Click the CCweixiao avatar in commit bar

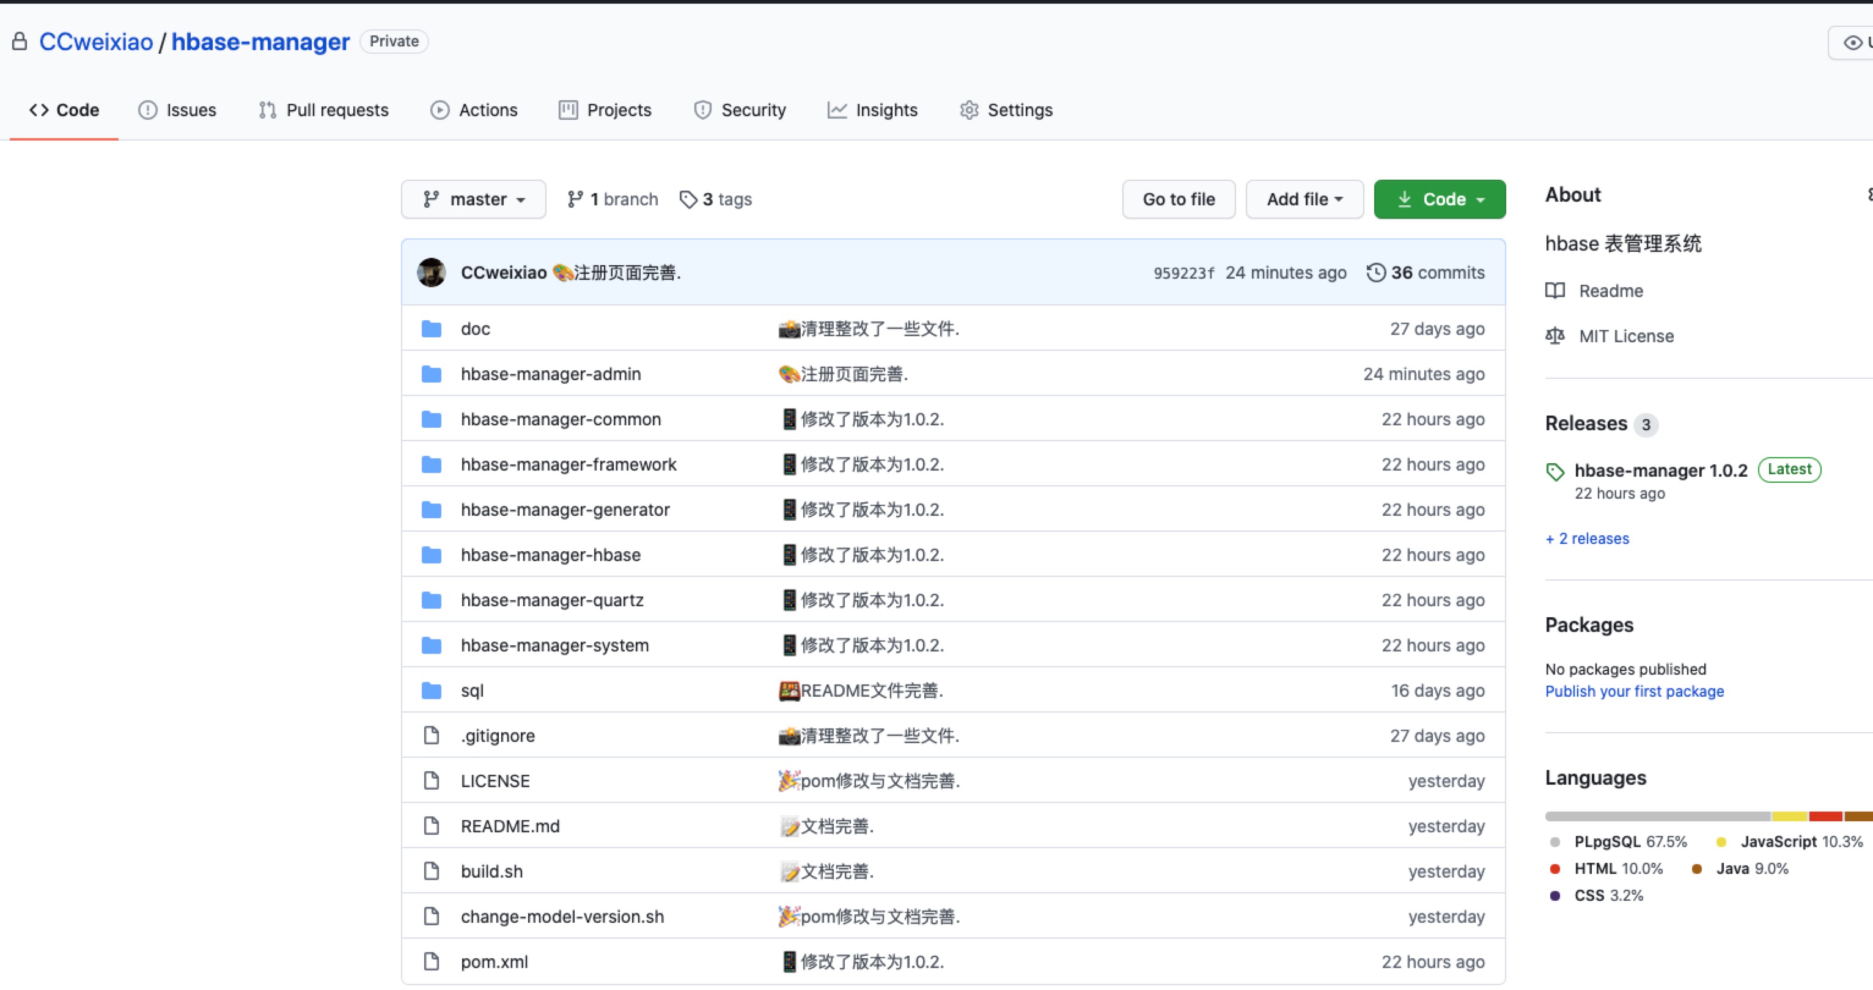[431, 273]
